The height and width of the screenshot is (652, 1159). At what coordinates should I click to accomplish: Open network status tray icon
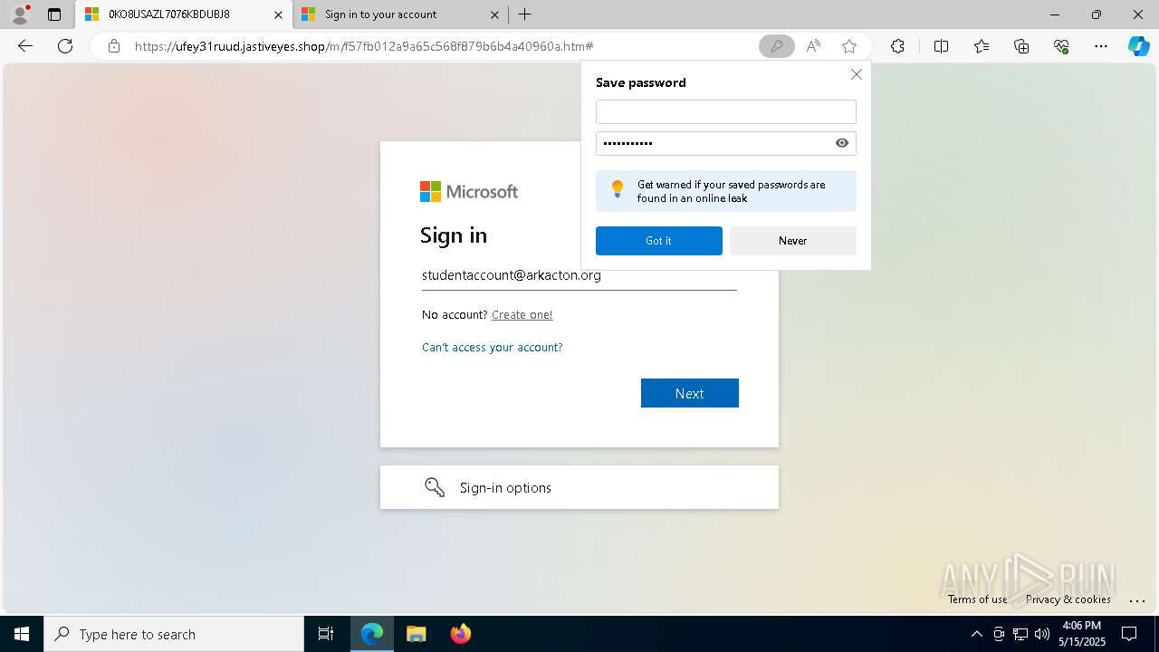1020,634
